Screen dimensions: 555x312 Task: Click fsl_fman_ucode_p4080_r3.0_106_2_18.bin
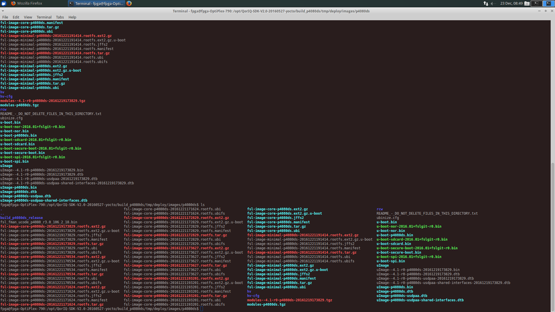pos(38,222)
